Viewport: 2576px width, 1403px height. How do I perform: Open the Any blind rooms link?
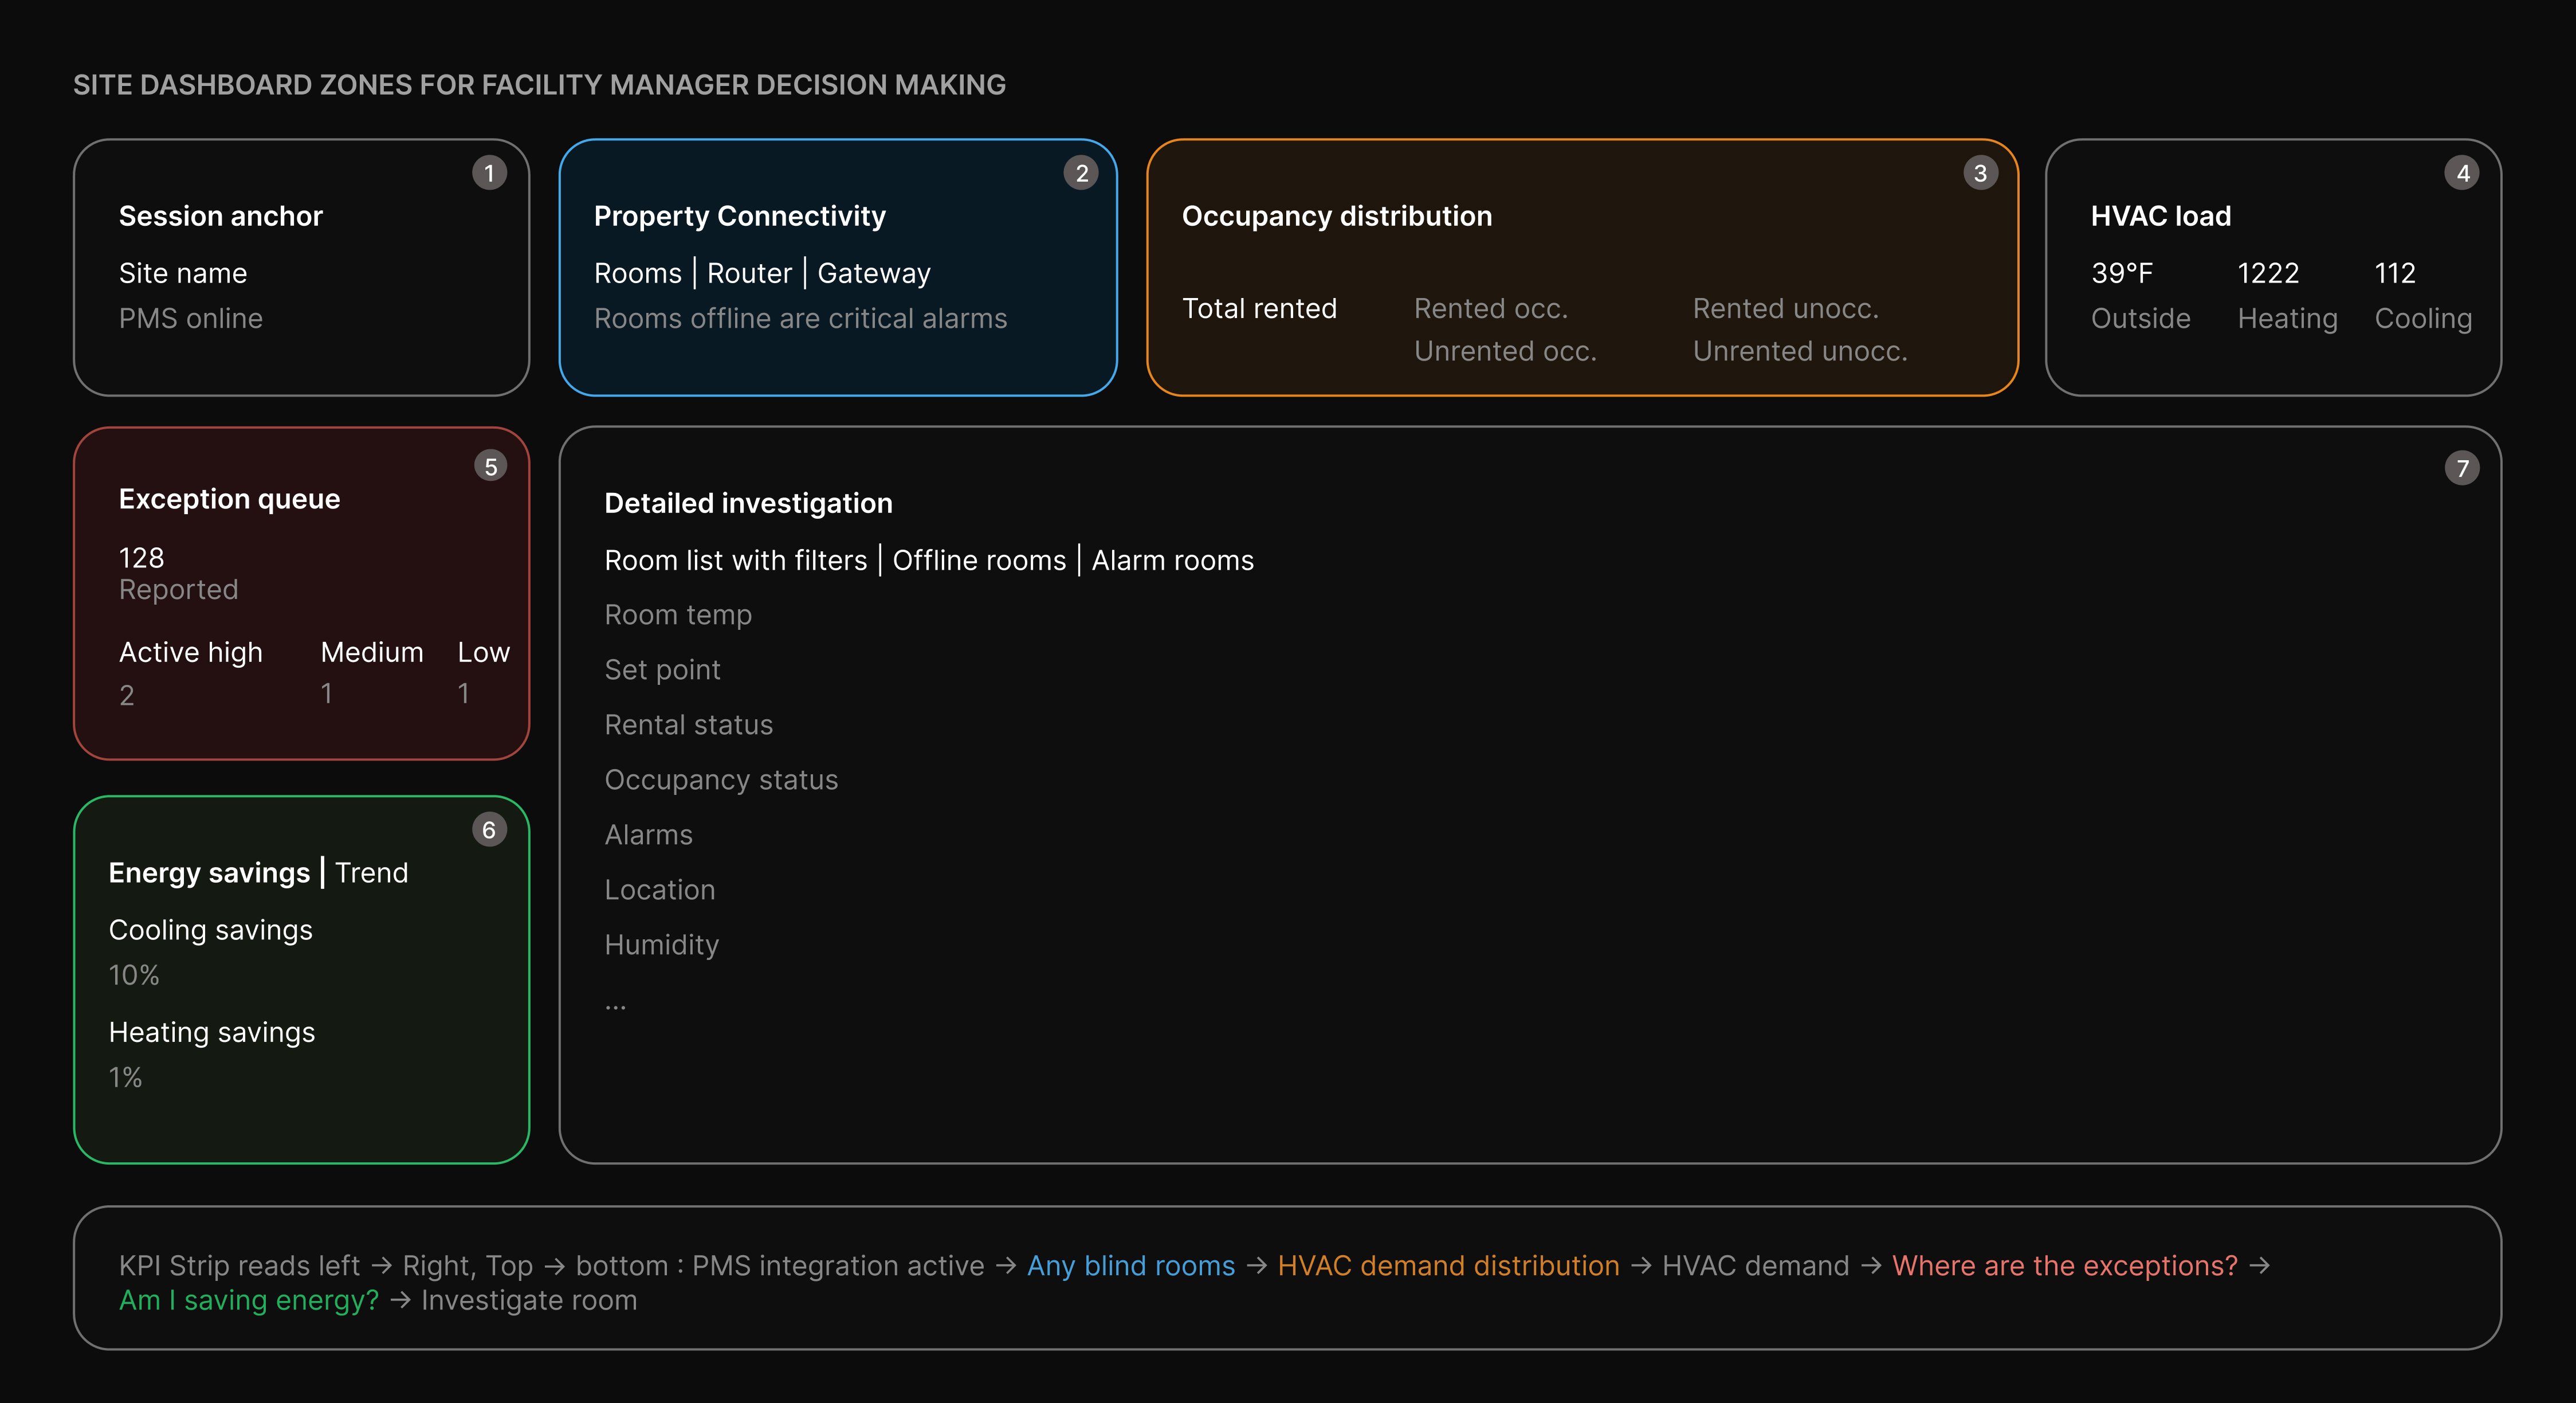1131,1265
